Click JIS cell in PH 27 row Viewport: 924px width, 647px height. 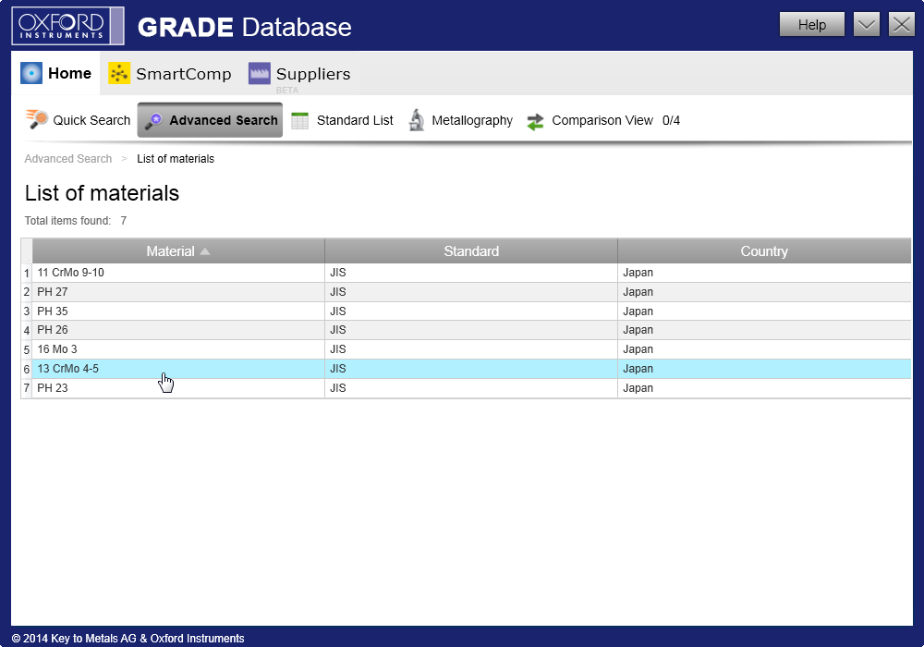pyautogui.click(x=471, y=292)
